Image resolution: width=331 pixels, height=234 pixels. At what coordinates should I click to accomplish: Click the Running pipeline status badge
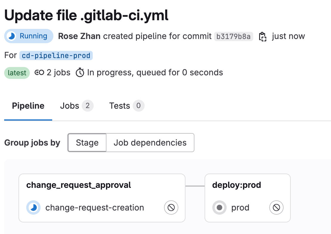pyautogui.click(x=29, y=36)
